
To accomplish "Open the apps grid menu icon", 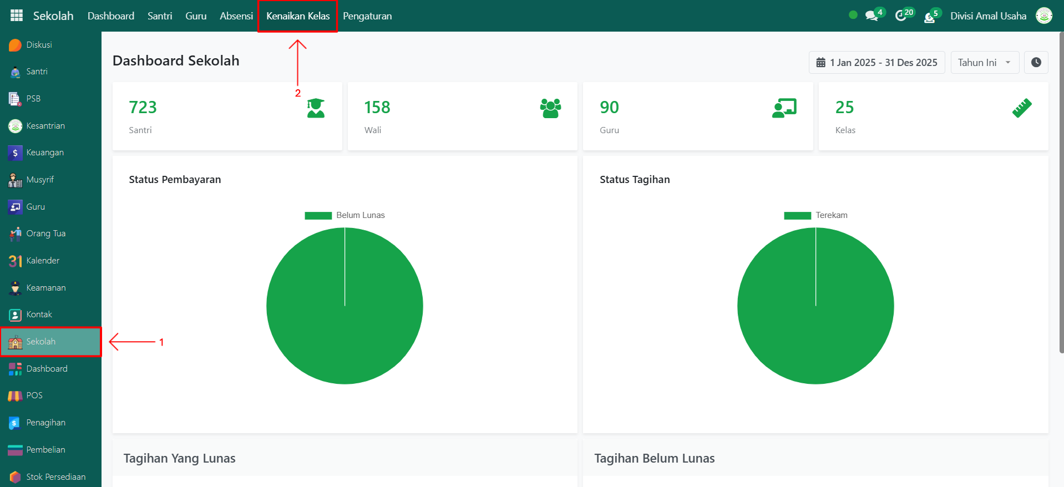I will 17,16.
